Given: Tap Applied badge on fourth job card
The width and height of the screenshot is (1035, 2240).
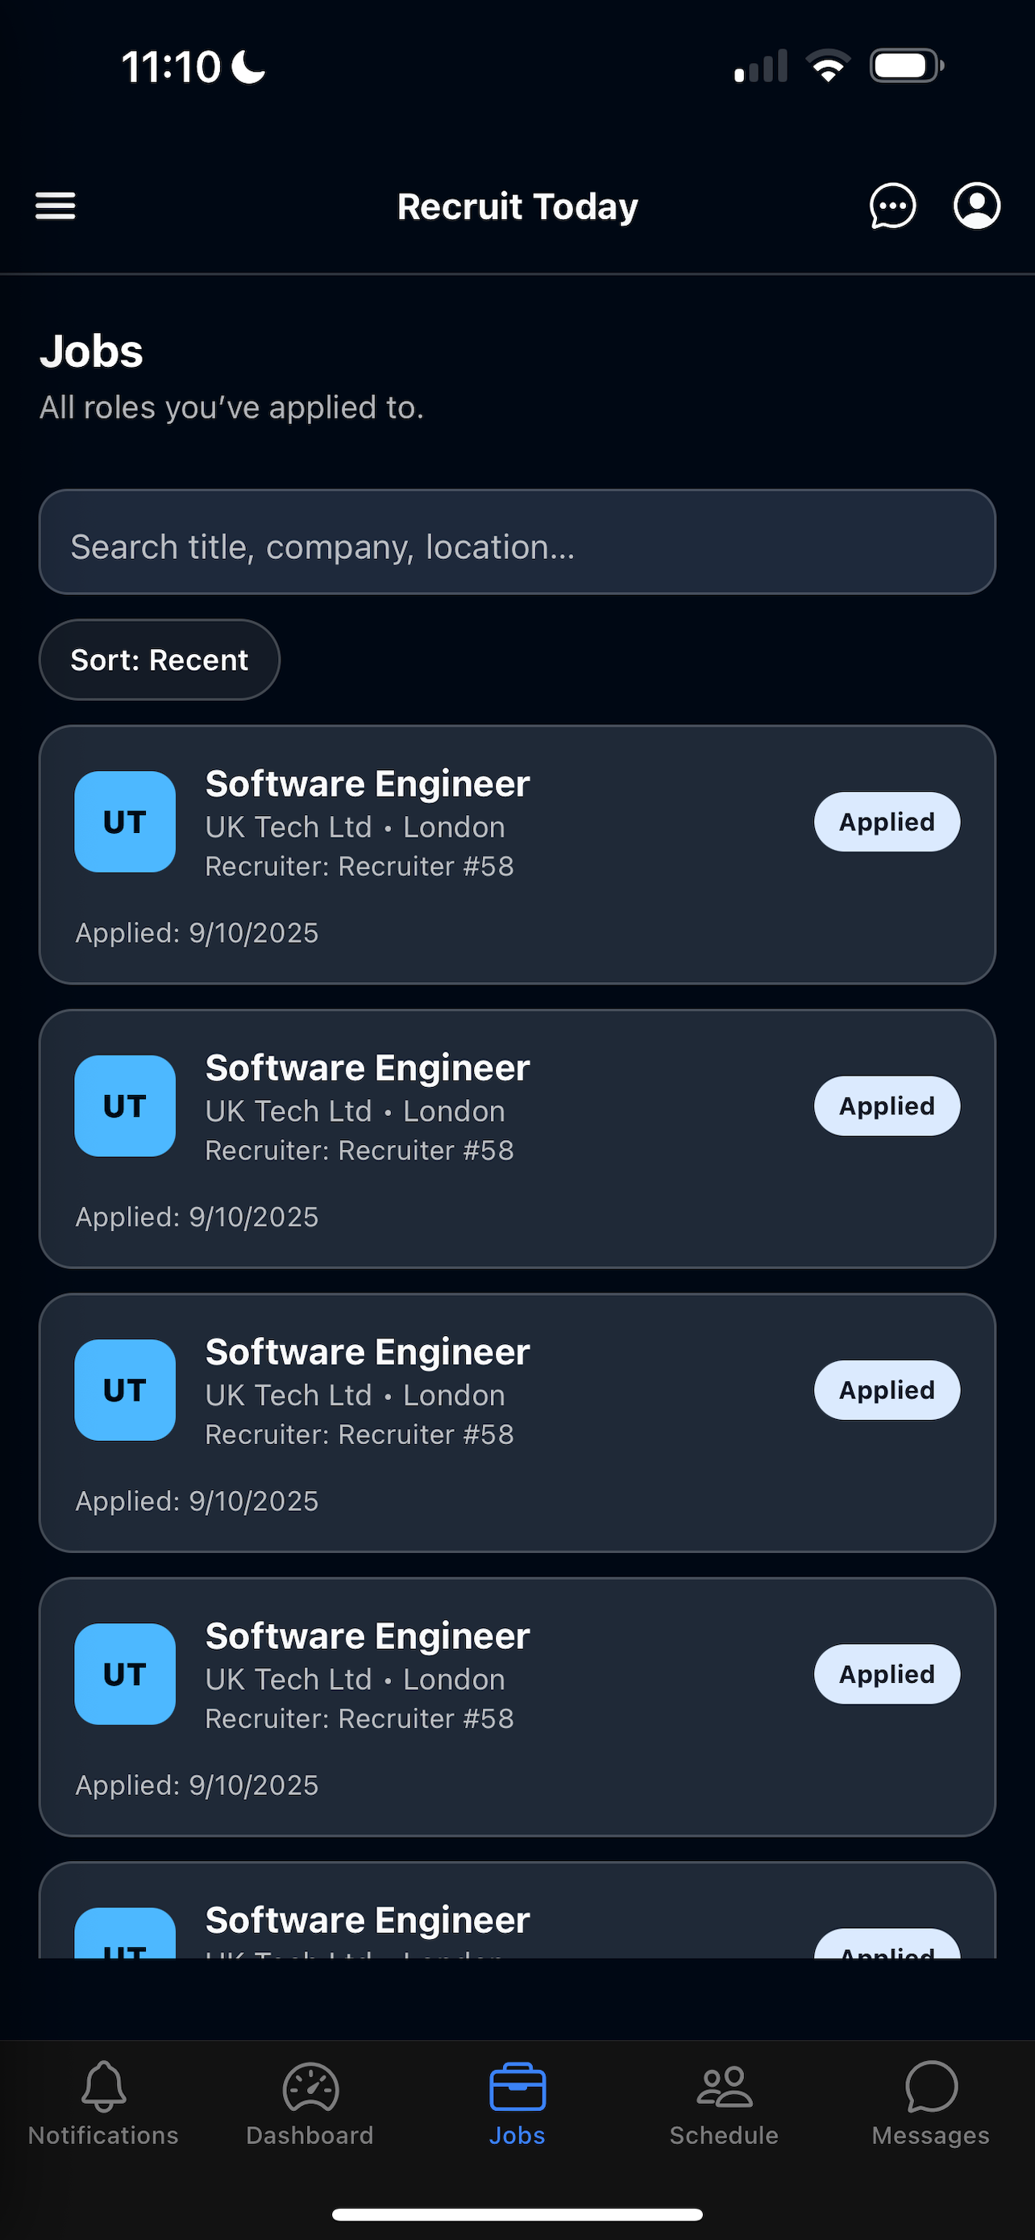Looking at the screenshot, I should pyautogui.click(x=887, y=1674).
